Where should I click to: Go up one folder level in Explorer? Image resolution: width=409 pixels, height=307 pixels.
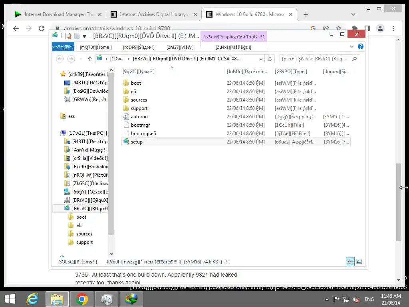click(x=90, y=59)
